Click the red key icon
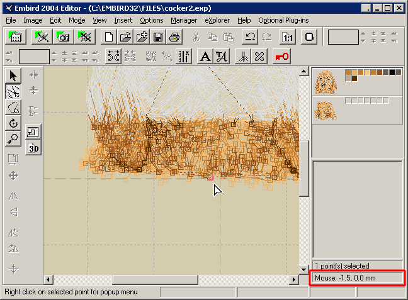This screenshot has width=408, height=300. [x=281, y=57]
